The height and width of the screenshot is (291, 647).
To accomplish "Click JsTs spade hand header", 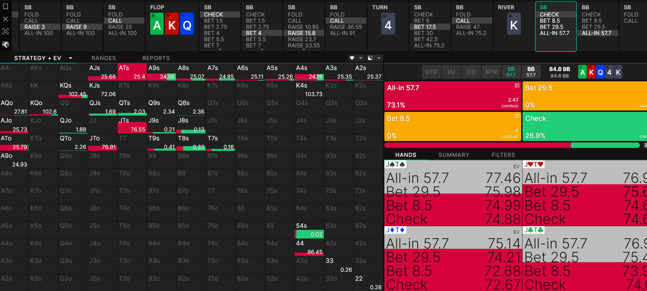I will 395,164.
